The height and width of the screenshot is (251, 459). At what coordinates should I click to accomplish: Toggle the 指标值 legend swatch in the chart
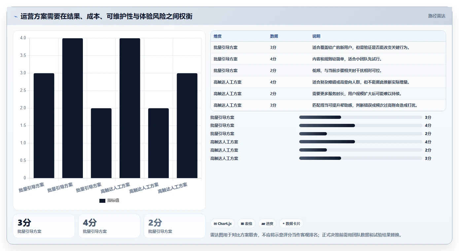(x=102, y=200)
